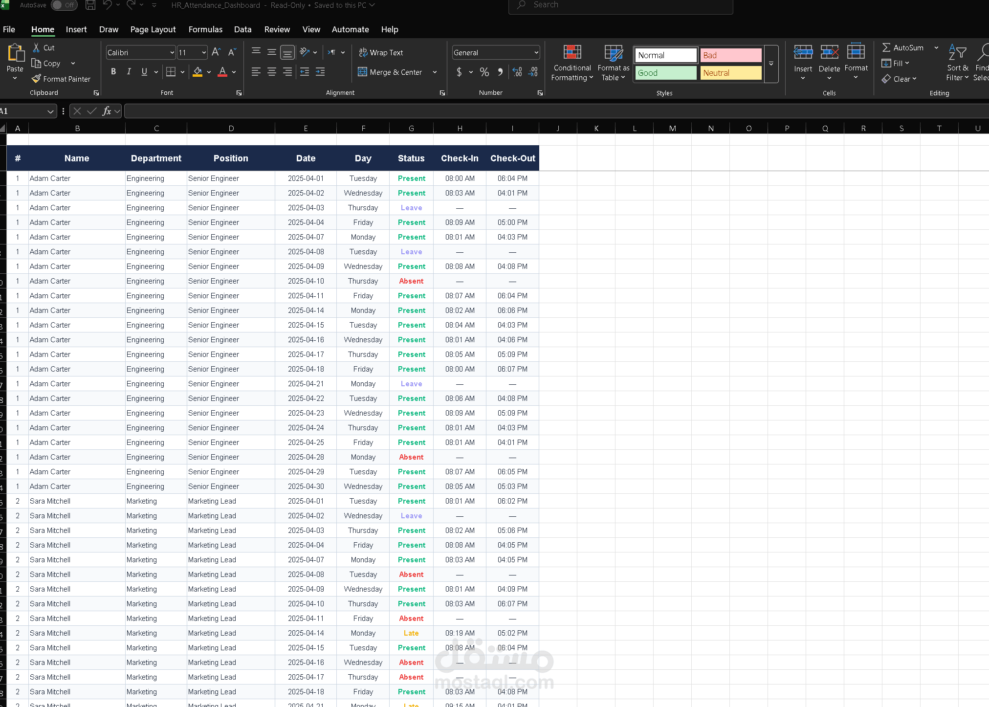Toggle Merge & Center
Screen dimensions: 989x707
coord(390,72)
